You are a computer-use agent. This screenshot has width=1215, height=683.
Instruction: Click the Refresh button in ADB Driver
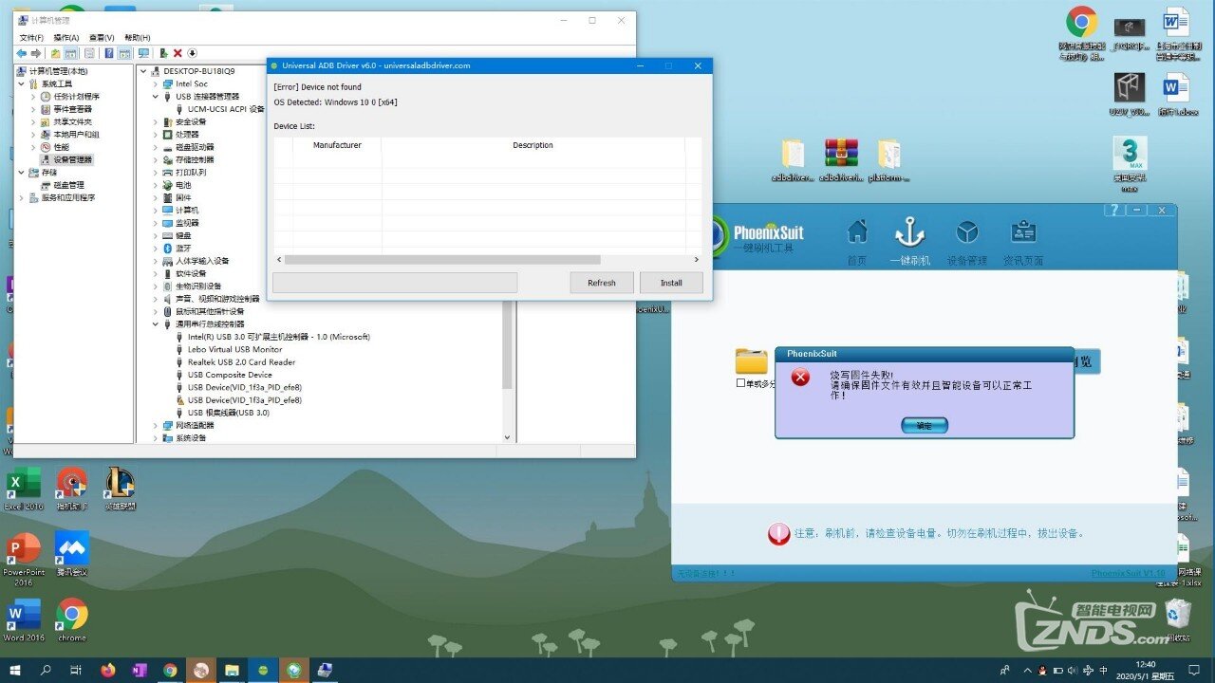click(602, 283)
